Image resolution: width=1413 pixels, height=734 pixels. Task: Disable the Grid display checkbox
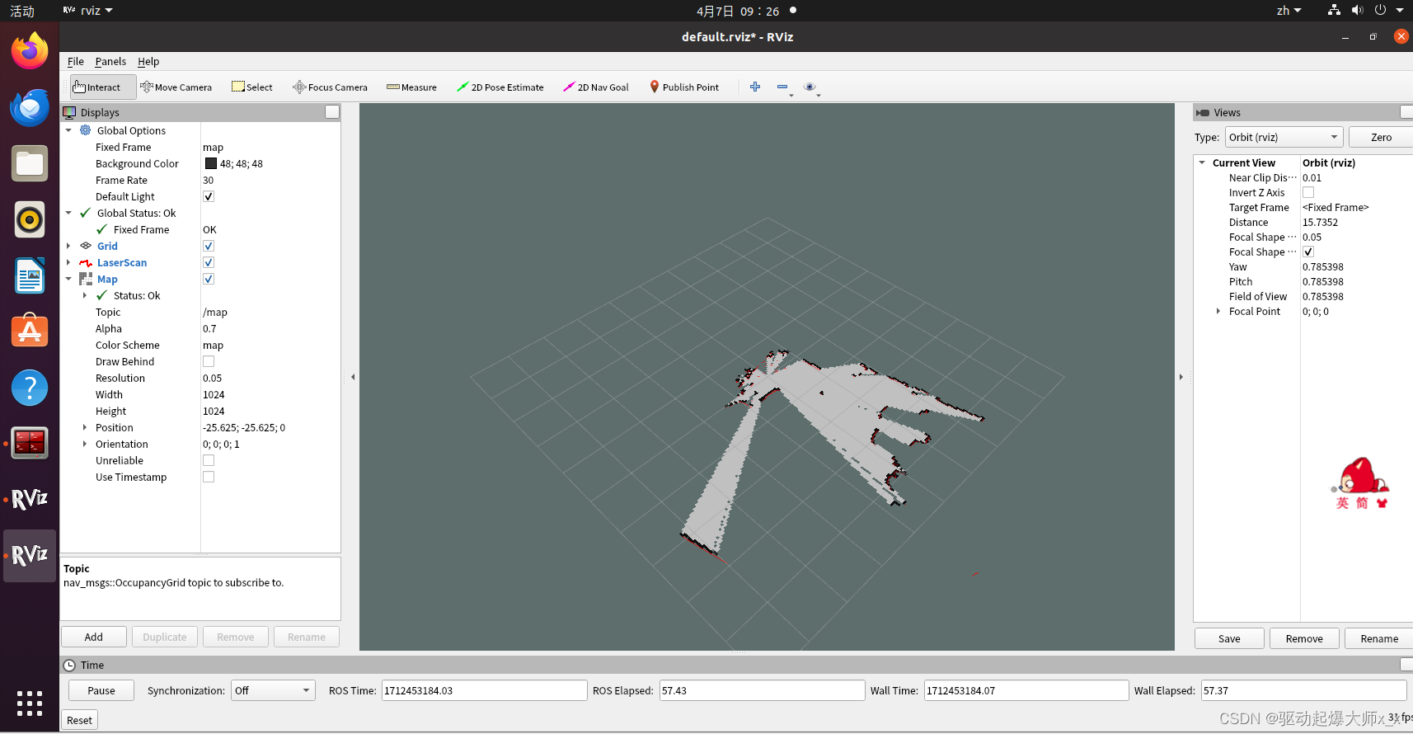[209, 246]
